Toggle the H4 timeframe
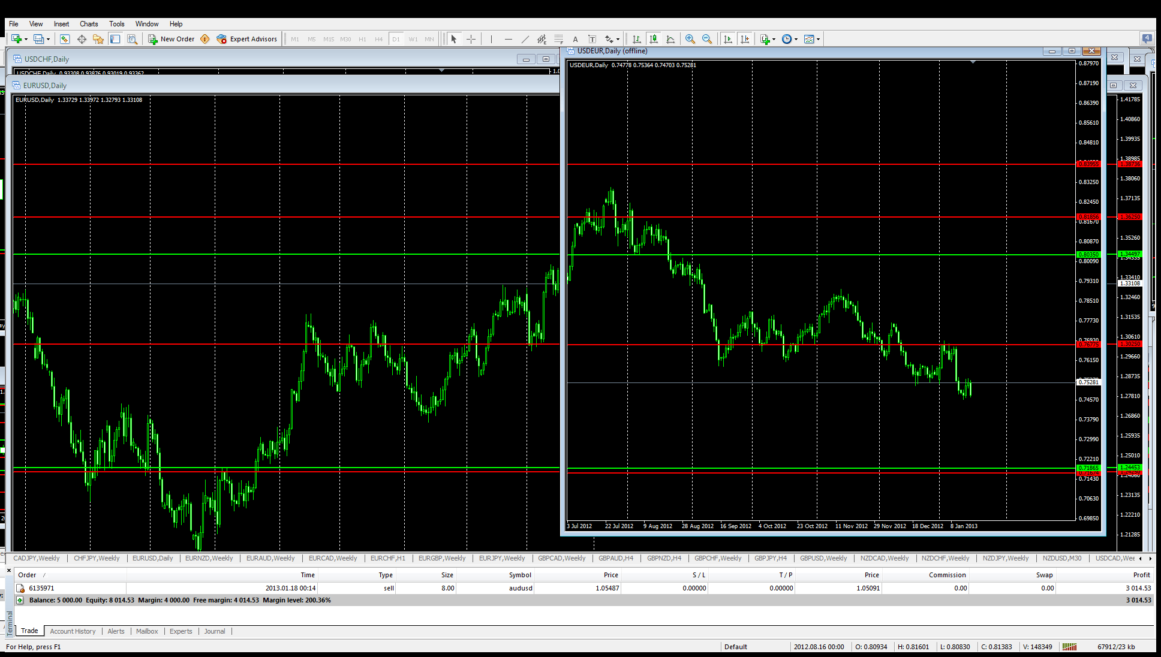 pyautogui.click(x=379, y=39)
